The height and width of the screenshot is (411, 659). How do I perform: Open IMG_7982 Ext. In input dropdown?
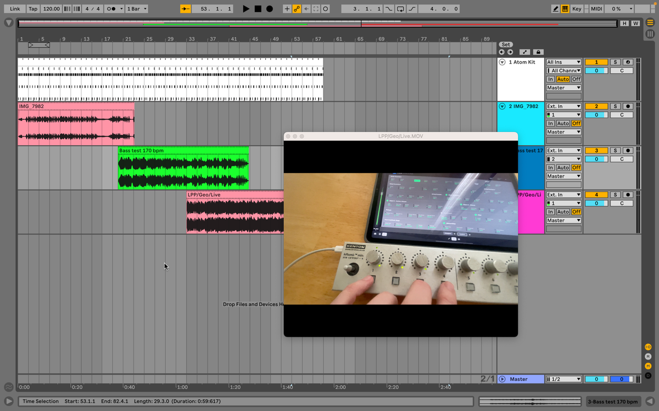(x=563, y=106)
